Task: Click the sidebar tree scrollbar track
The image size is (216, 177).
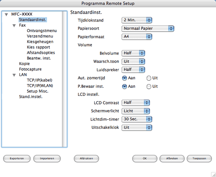Action: (64, 79)
